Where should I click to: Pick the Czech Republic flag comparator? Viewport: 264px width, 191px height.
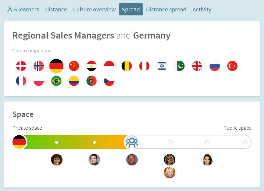pyautogui.click(x=109, y=81)
